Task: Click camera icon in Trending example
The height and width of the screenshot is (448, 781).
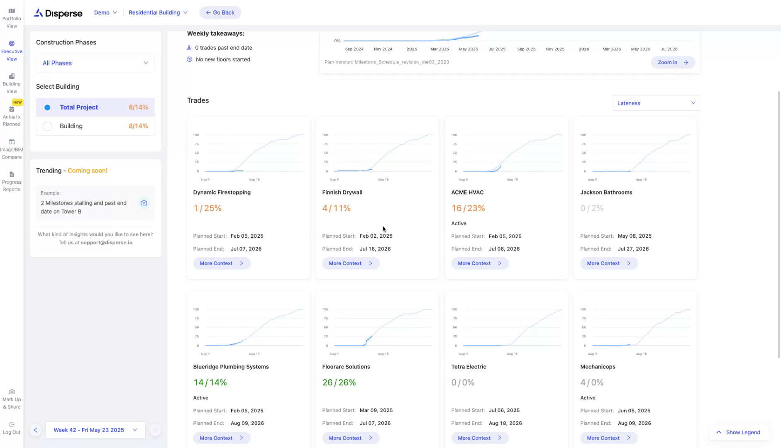Action: point(144,203)
